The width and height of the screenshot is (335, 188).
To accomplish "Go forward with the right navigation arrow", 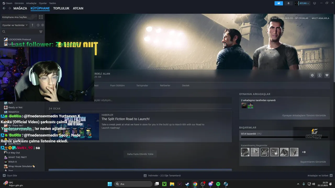I will click(9, 8).
